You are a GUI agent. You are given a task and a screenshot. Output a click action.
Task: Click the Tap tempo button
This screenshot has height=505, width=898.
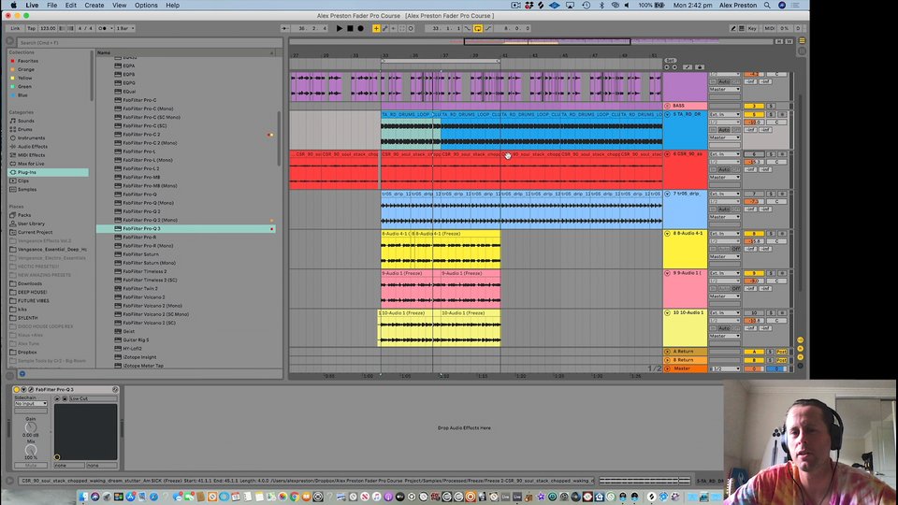(x=31, y=28)
